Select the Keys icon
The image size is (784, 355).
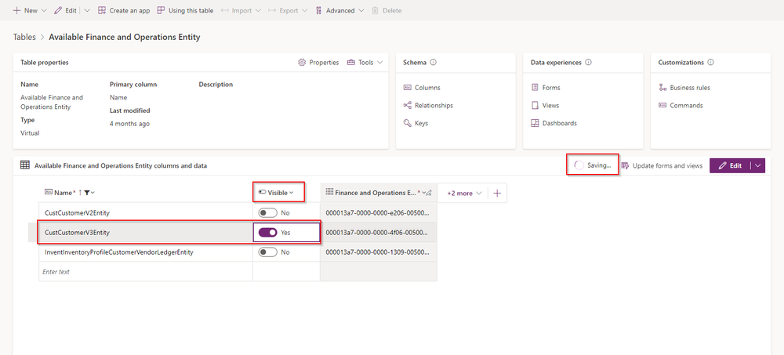[407, 123]
